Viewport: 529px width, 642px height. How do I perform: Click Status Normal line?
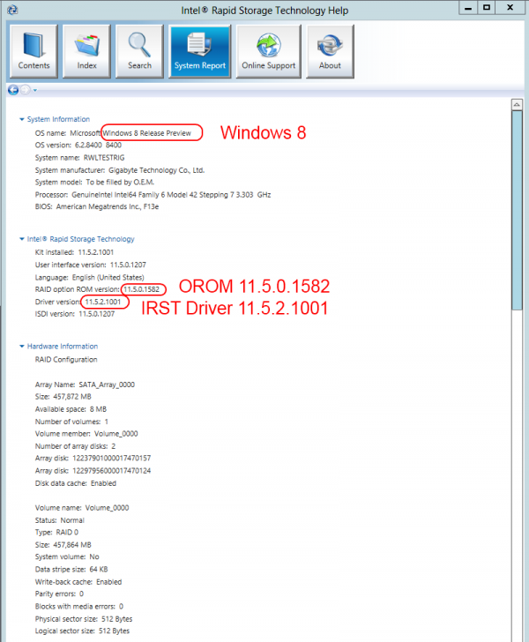tap(60, 520)
